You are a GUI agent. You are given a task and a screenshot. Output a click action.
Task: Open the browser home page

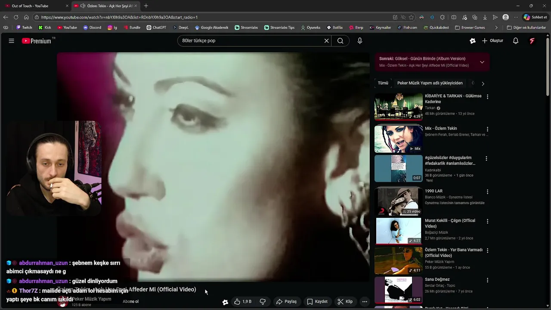(x=26, y=17)
